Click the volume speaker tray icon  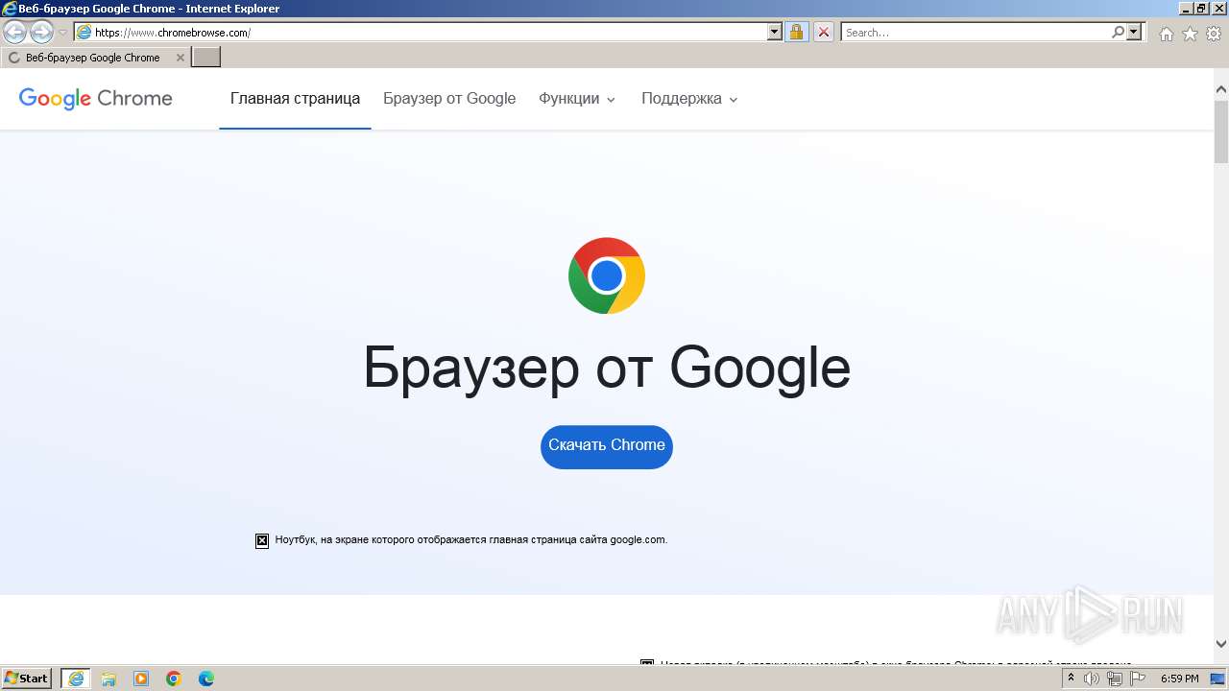pyautogui.click(x=1092, y=679)
